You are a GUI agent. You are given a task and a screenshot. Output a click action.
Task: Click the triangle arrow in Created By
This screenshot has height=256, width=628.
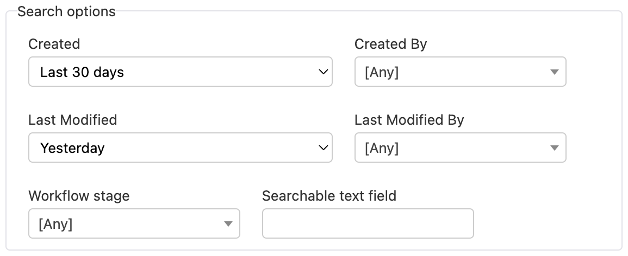pyautogui.click(x=554, y=72)
